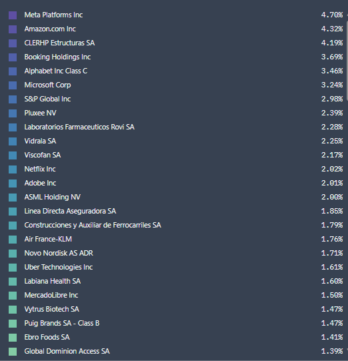Screen dimensions: 348x361
Task: Select the 2.17% Viscofan weight
Action: pos(332,155)
